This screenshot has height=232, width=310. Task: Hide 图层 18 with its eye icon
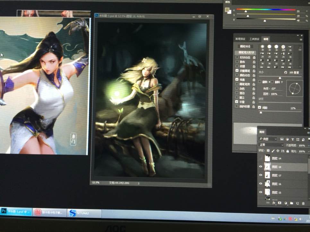261,166
